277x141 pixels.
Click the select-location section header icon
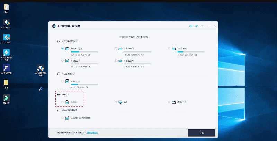pyautogui.click(x=59, y=94)
